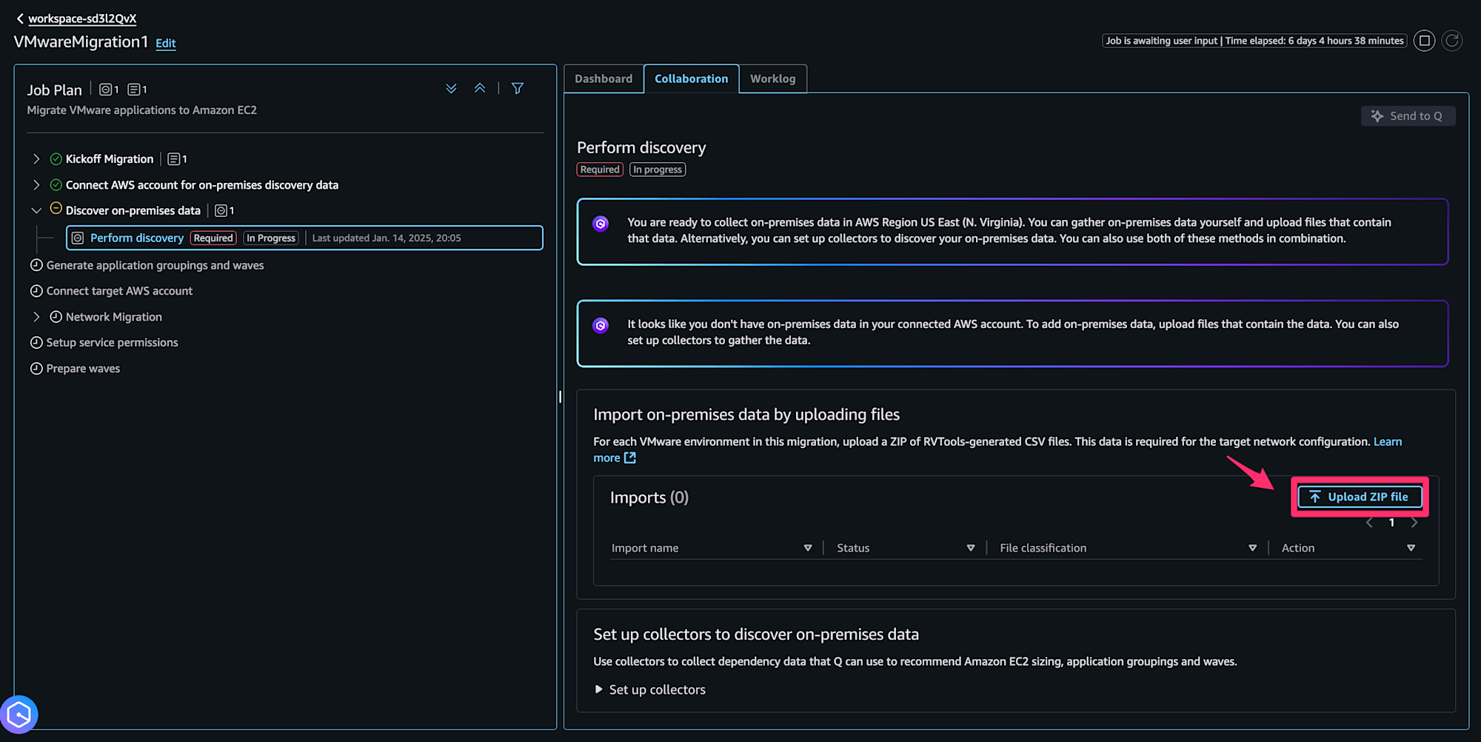The width and height of the screenshot is (1481, 742).
Task: Collapse Discover on-premises data step
Action: coord(36,211)
